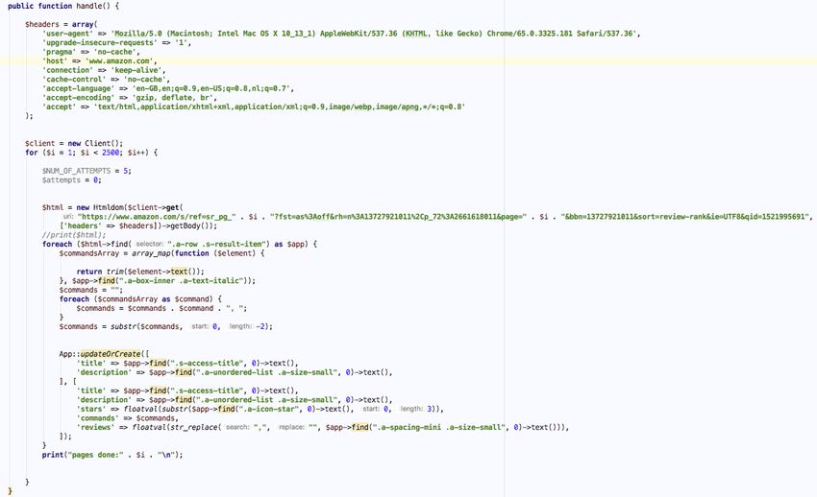
Task: Click the '.a-icon-star' selector string
Action: pos(269,409)
